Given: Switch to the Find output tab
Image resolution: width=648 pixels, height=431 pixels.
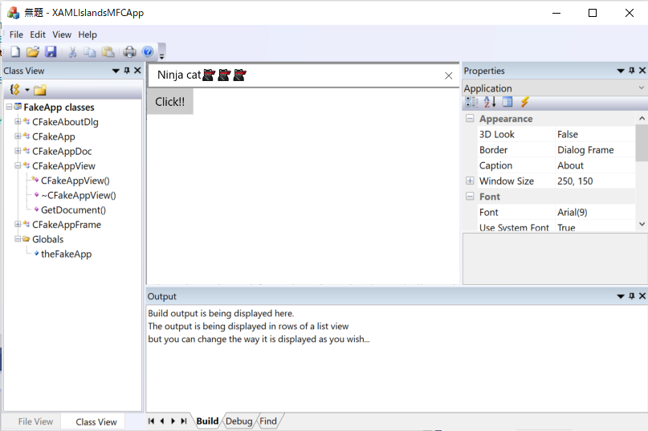Looking at the screenshot, I should point(268,421).
